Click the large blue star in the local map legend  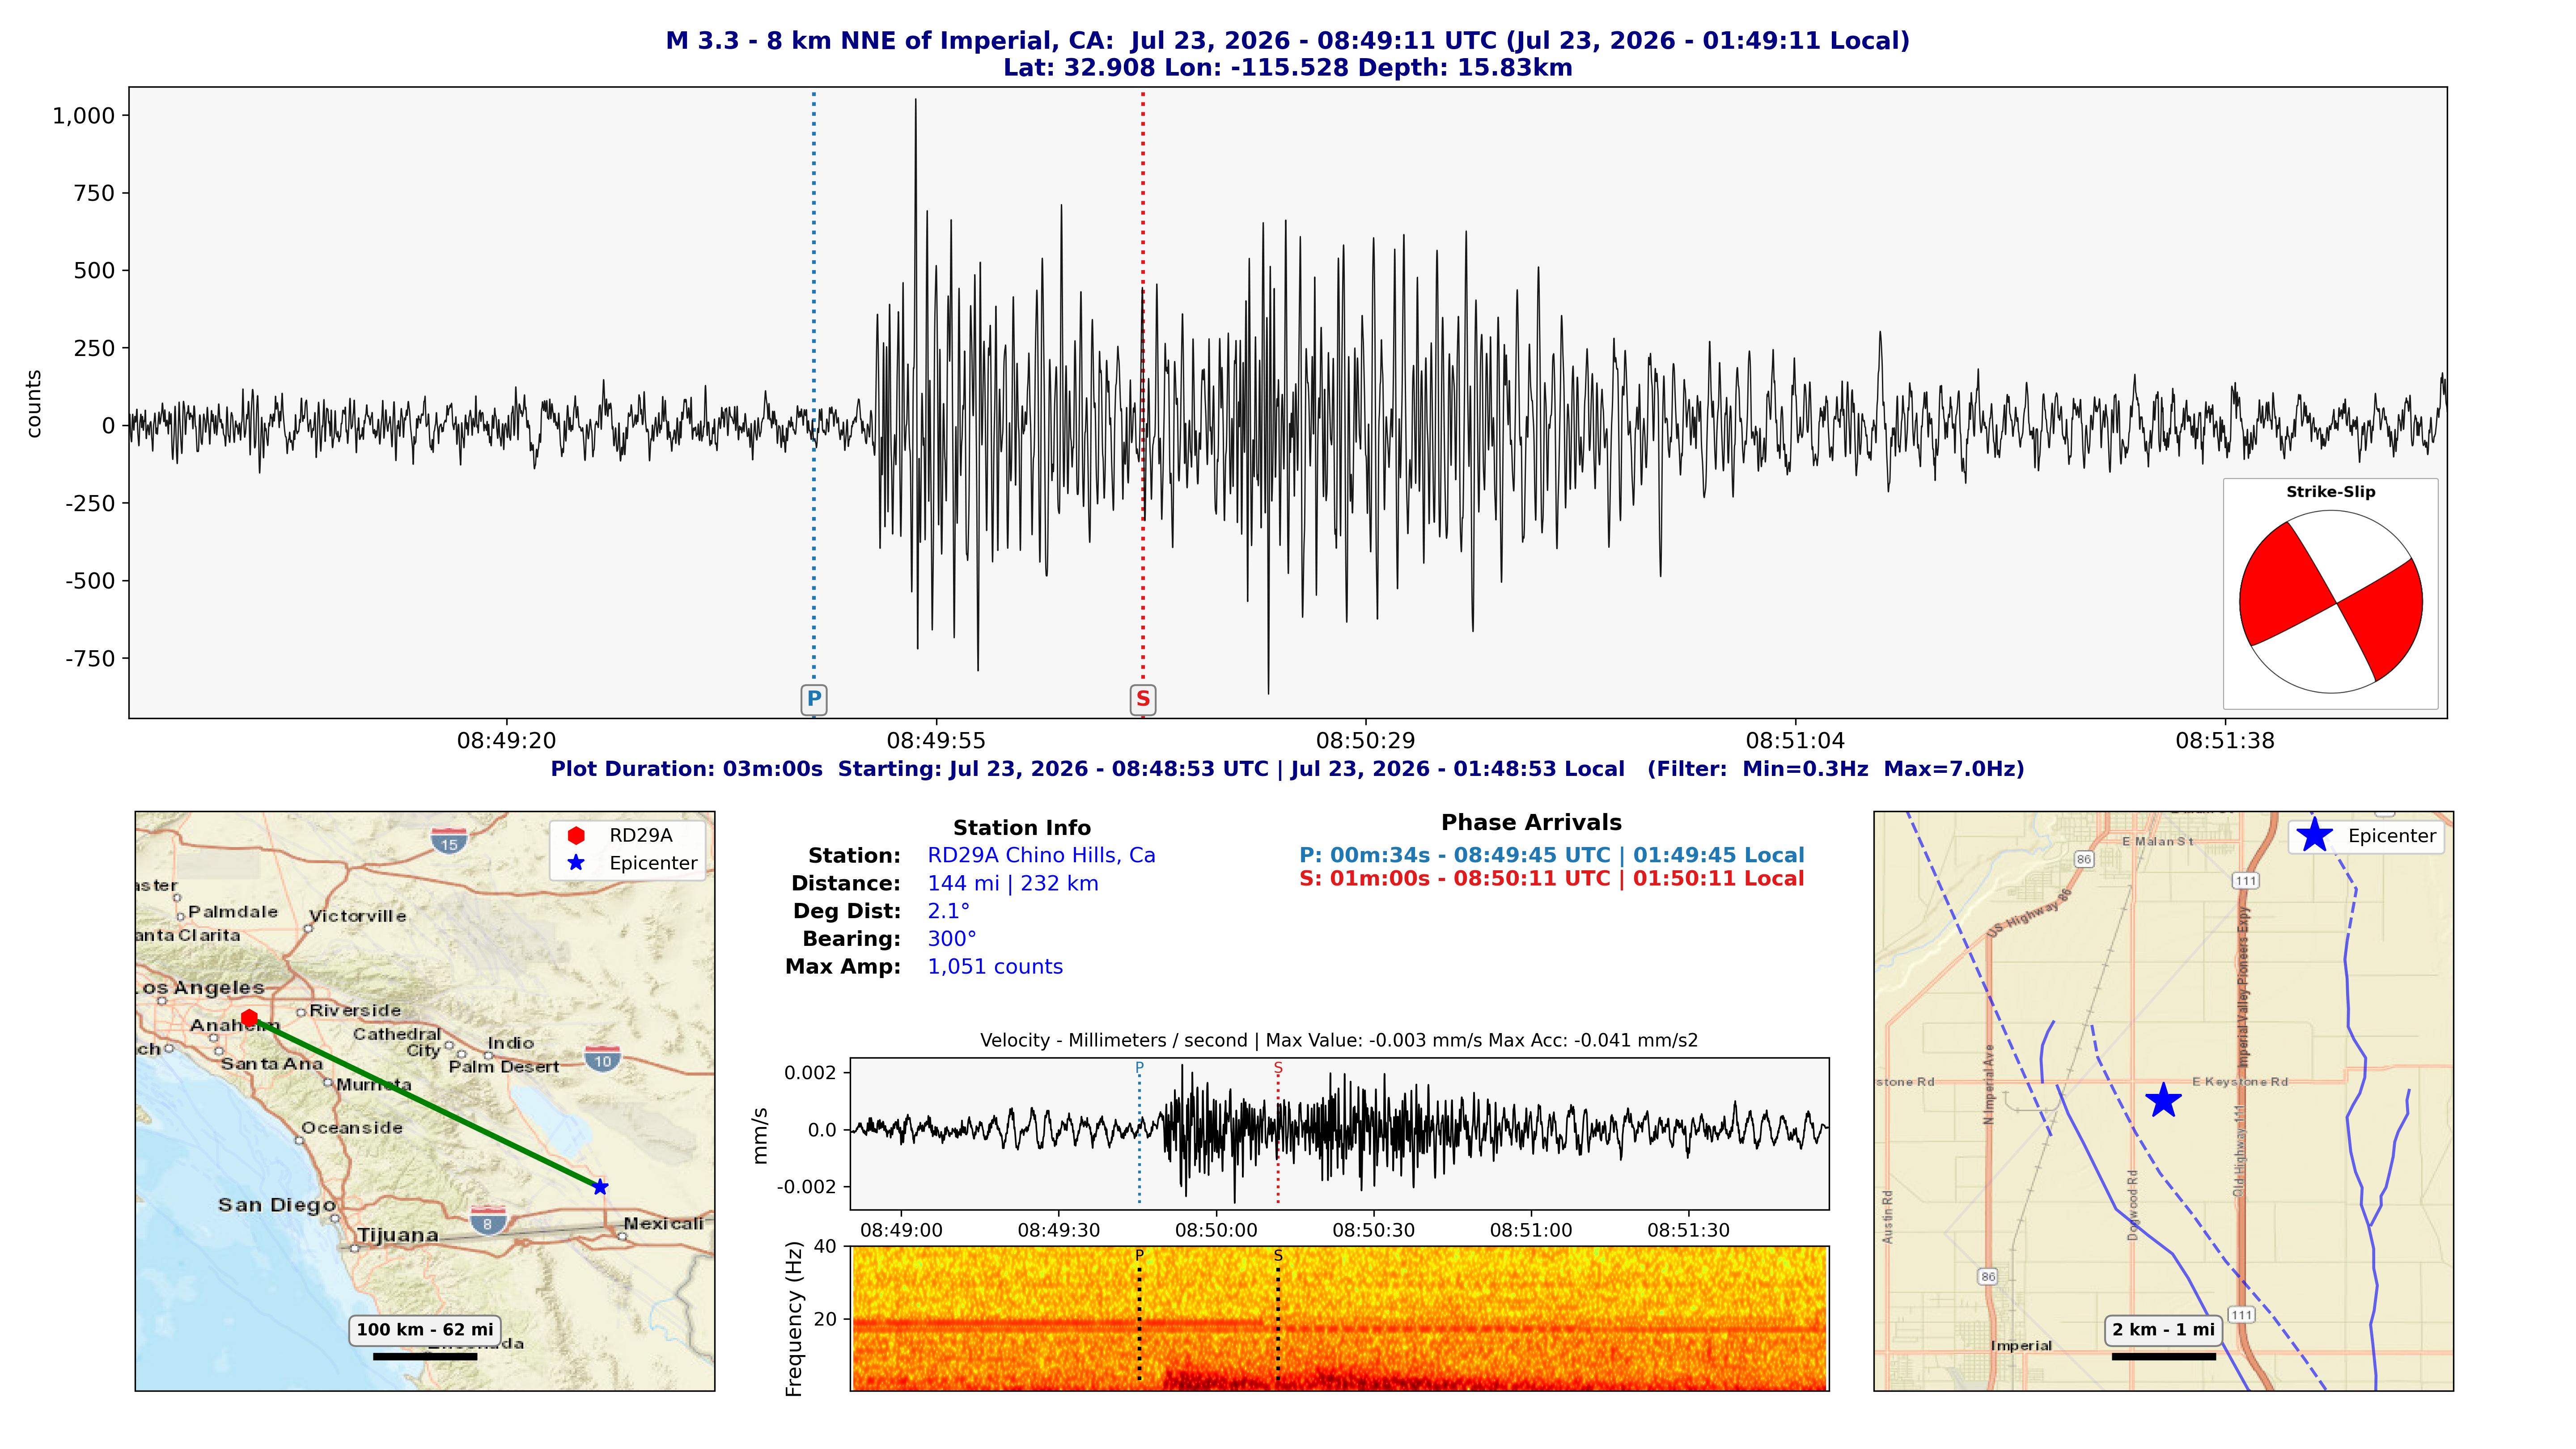coord(2314,835)
